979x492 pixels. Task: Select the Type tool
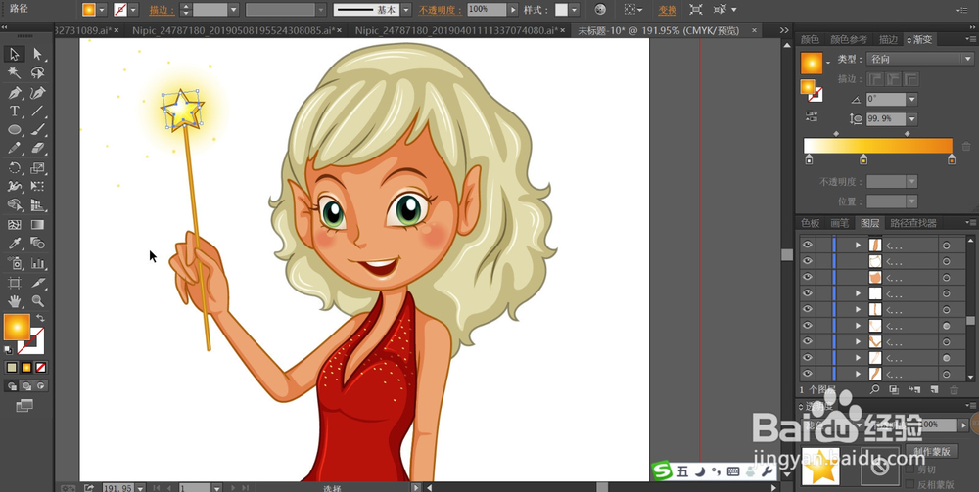(15, 111)
